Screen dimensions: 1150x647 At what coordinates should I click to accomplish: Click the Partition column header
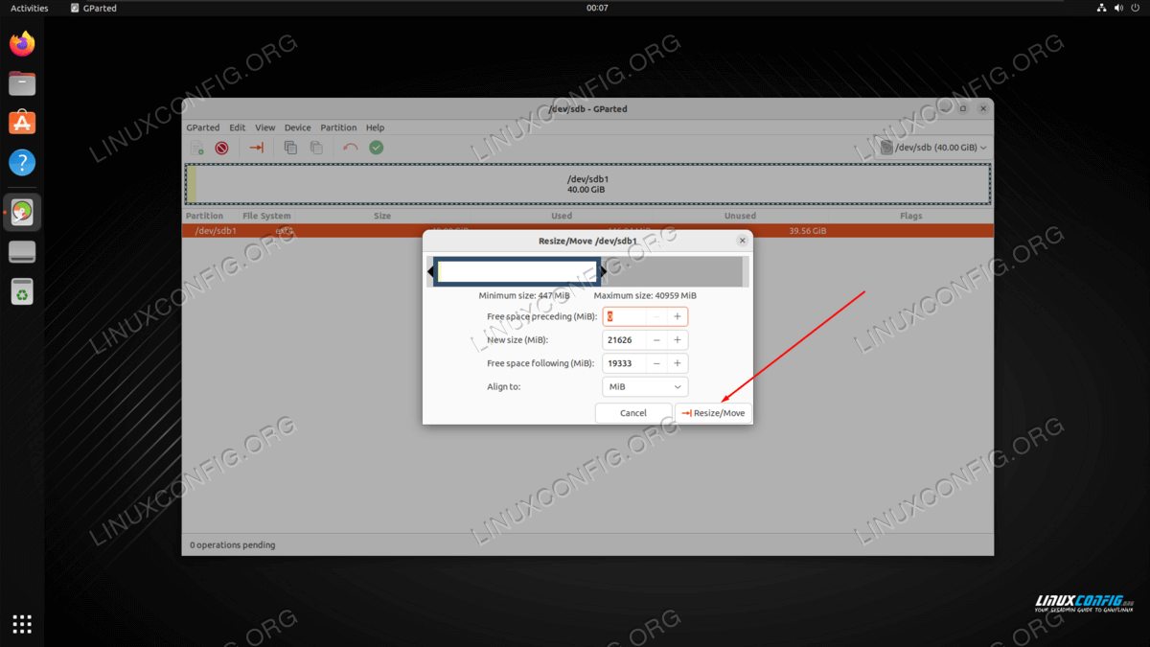pyautogui.click(x=204, y=217)
